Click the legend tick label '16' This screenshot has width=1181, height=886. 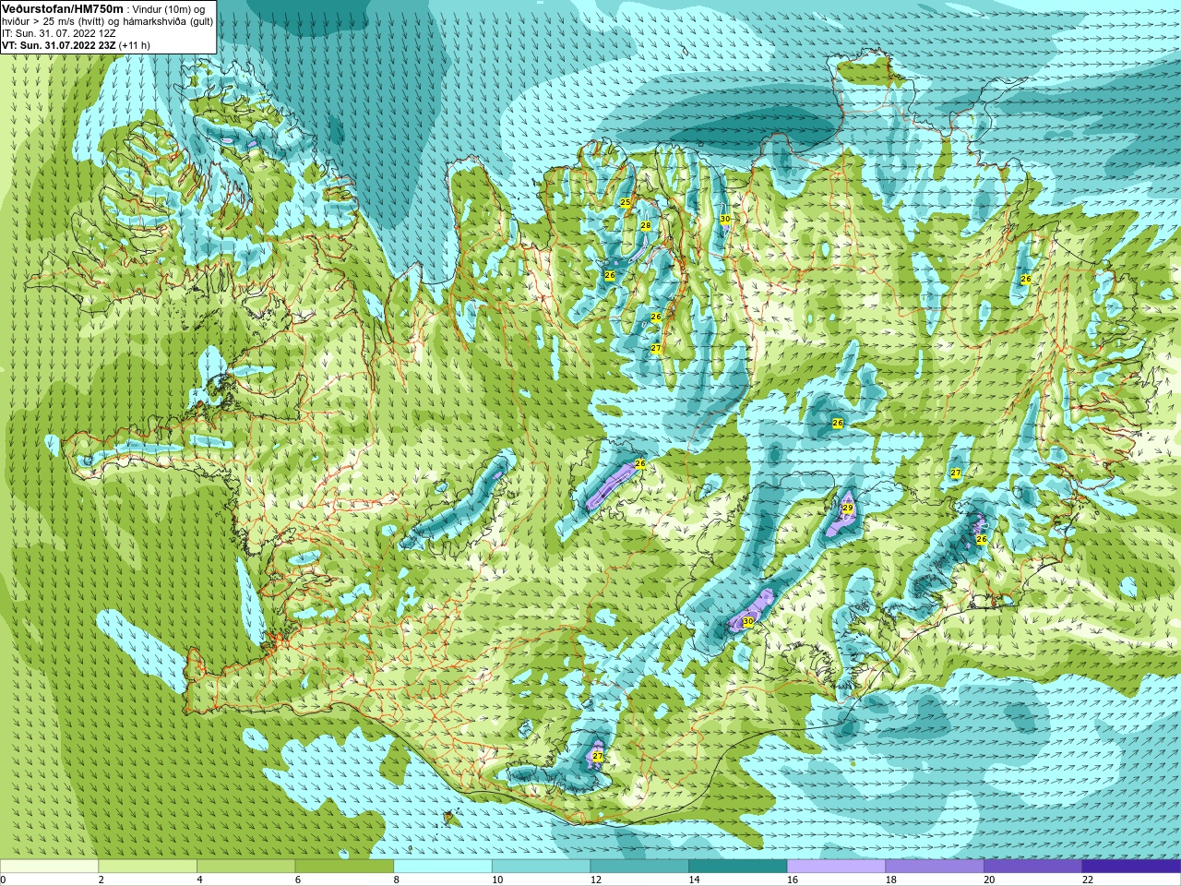coord(793,880)
